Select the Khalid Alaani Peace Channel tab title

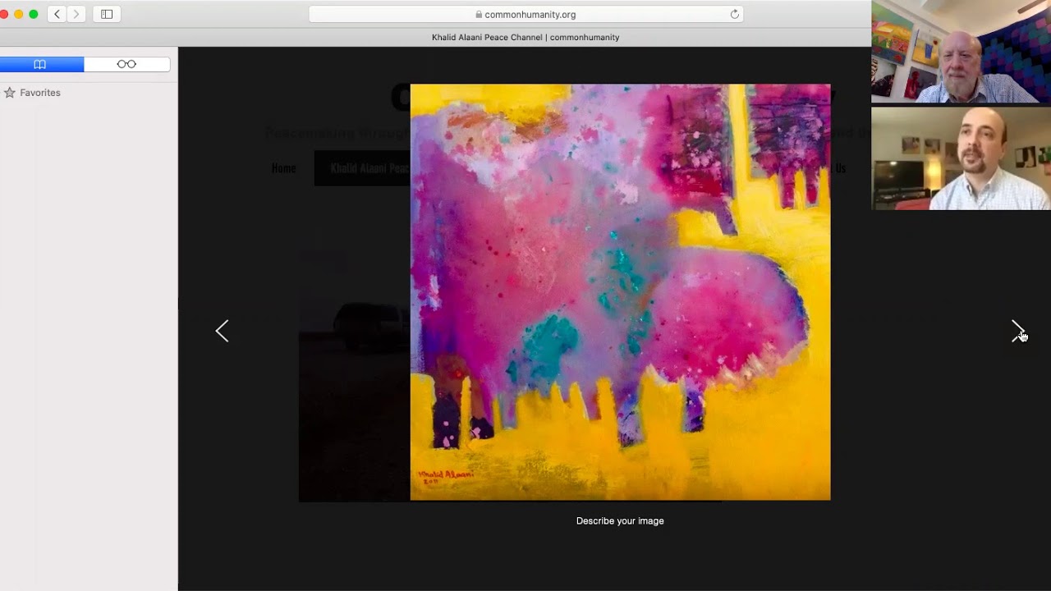click(x=525, y=37)
